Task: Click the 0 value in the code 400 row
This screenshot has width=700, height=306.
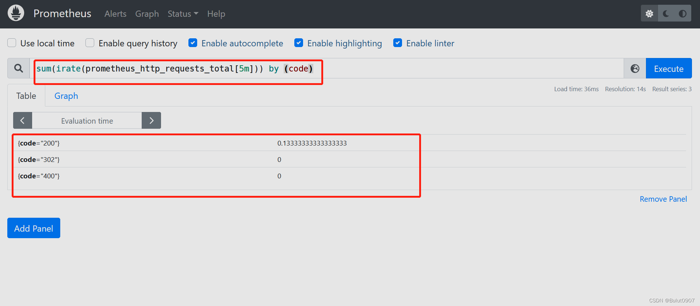Action: coord(279,176)
